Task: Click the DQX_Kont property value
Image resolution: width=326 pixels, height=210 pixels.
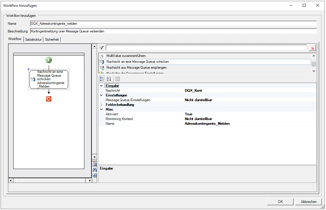Action: [193, 91]
